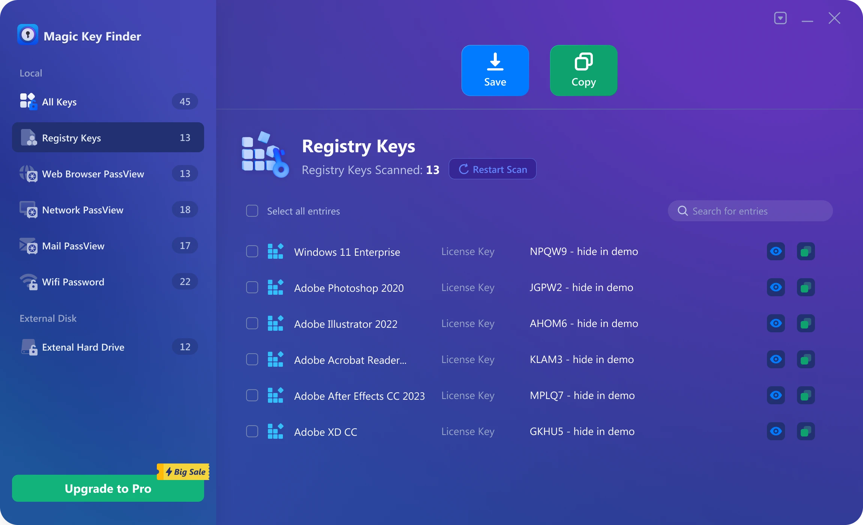Viewport: 863px width, 525px height.
Task: Copy the Adobe XD CC license key
Action: point(806,431)
